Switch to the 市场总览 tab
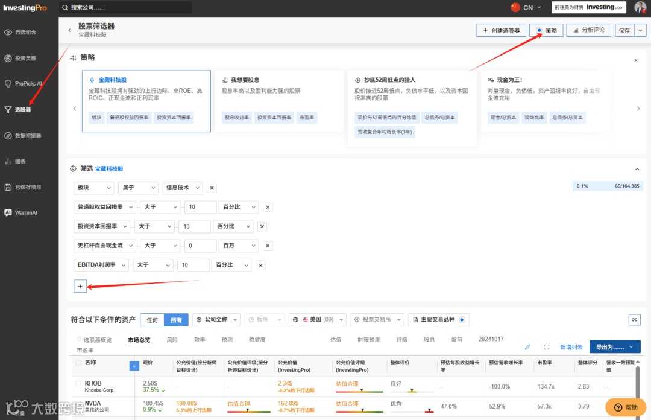The width and height of the screenshot is (651, 420). pyautogui.click(x=139, y=340)
